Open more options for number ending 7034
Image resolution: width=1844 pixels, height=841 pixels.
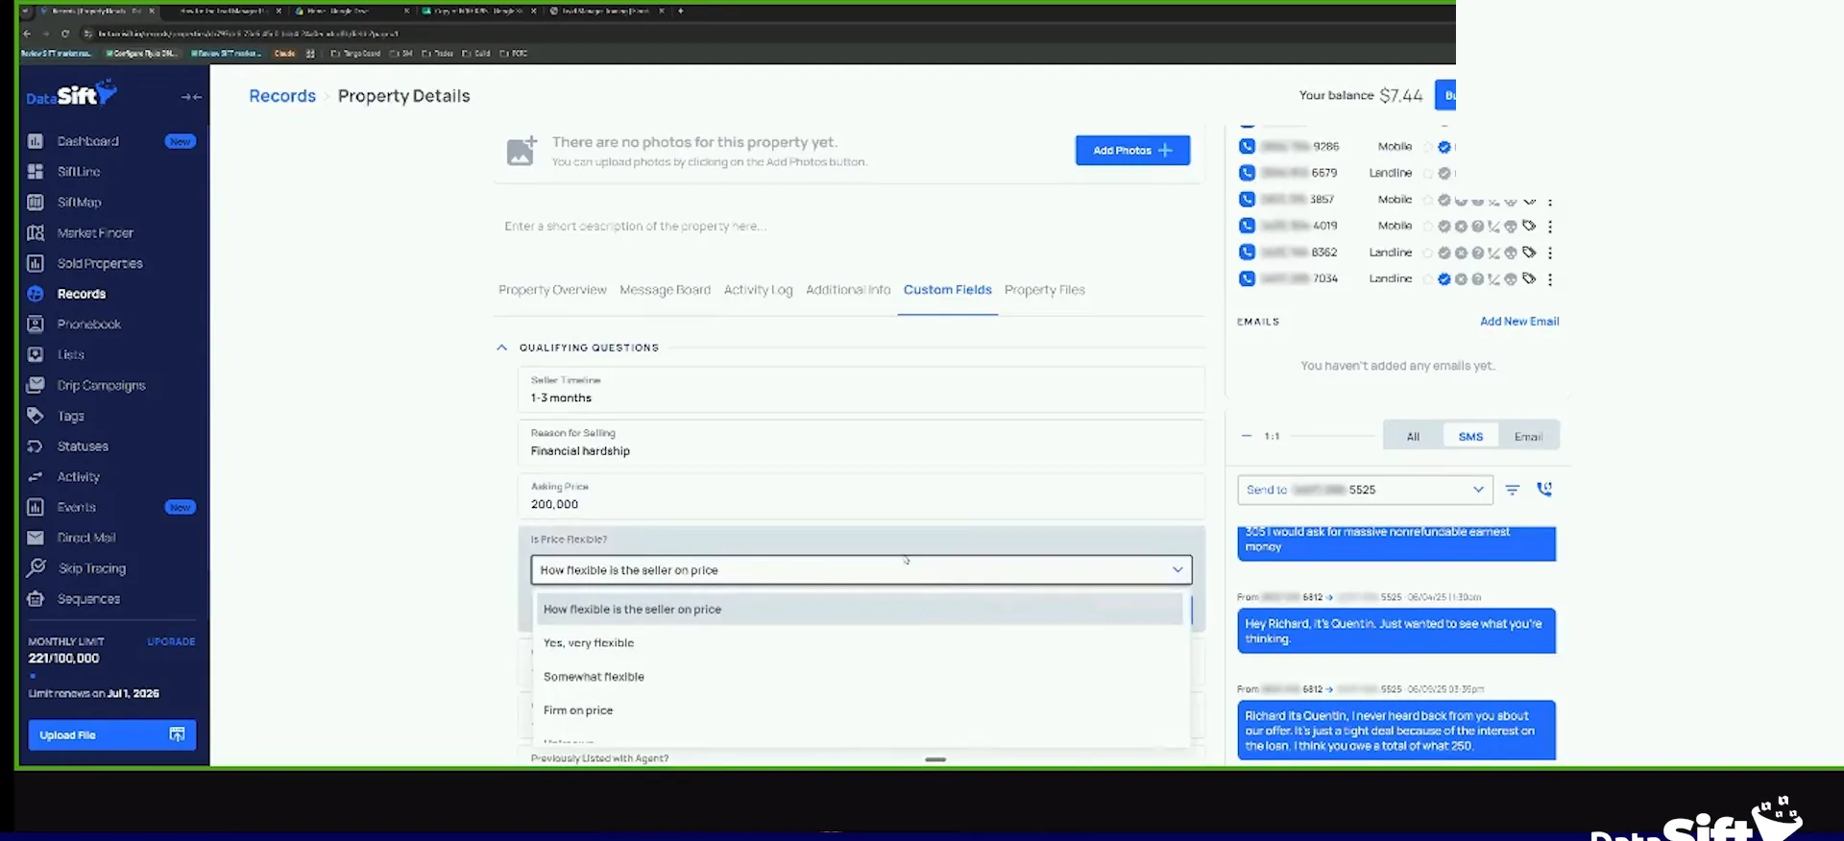[1550, 279]
